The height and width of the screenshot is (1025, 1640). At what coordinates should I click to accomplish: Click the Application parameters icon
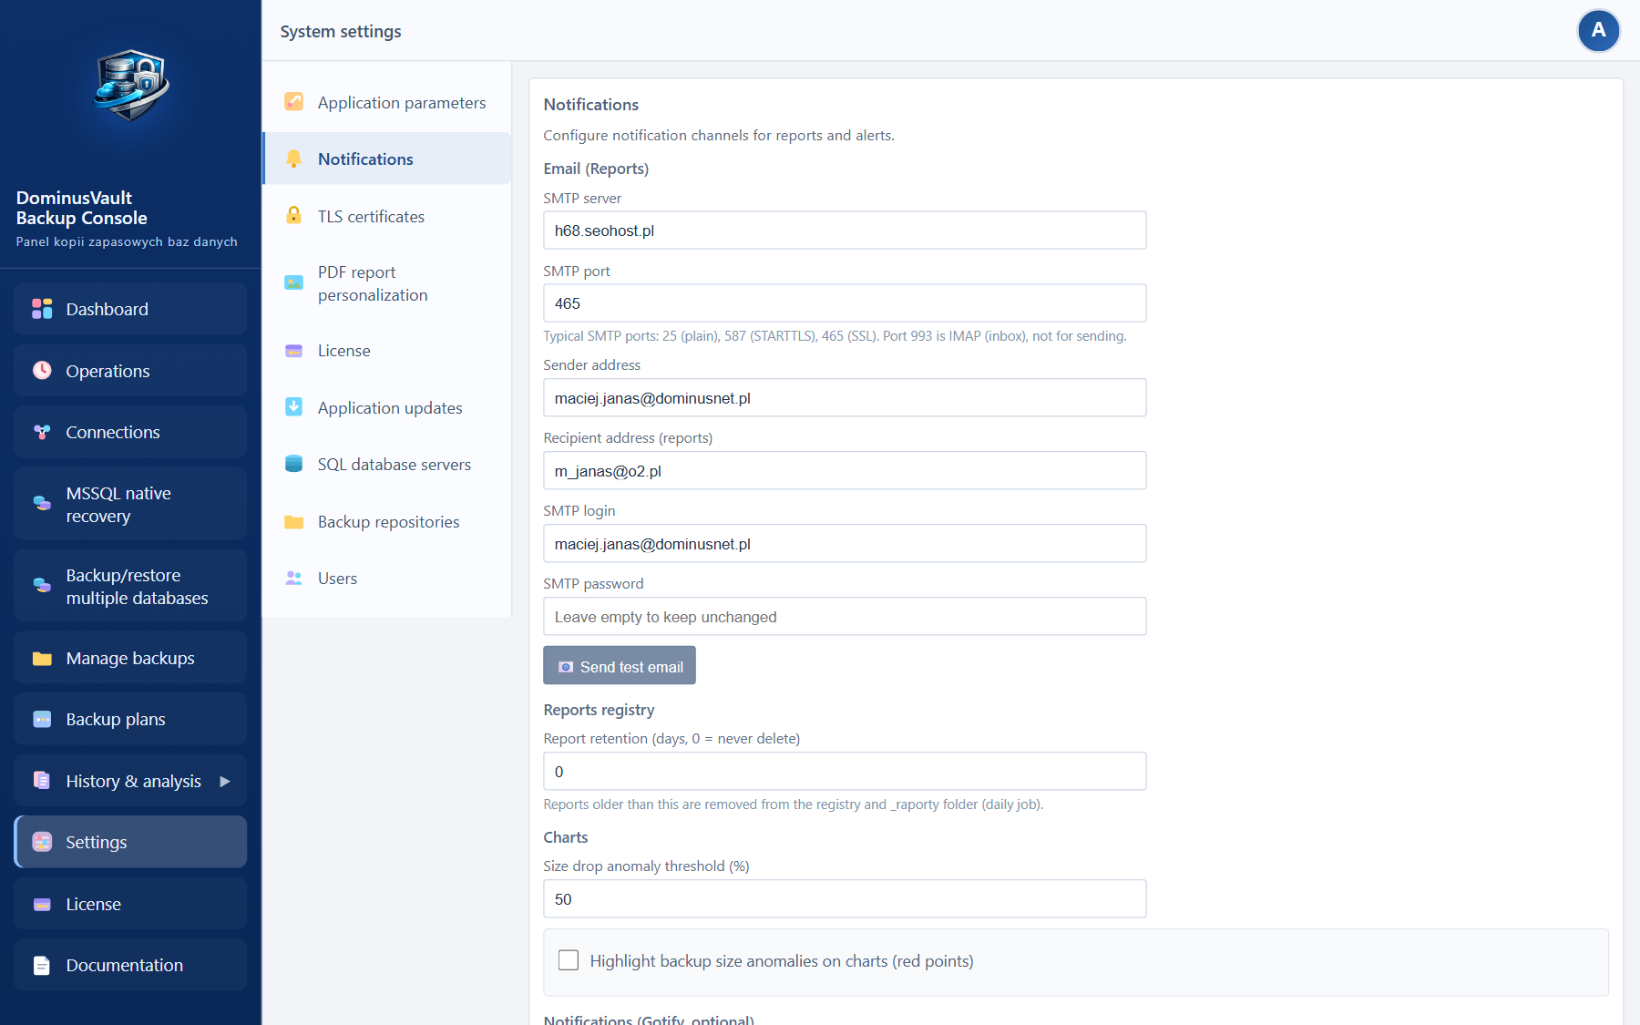coord(293,102)
